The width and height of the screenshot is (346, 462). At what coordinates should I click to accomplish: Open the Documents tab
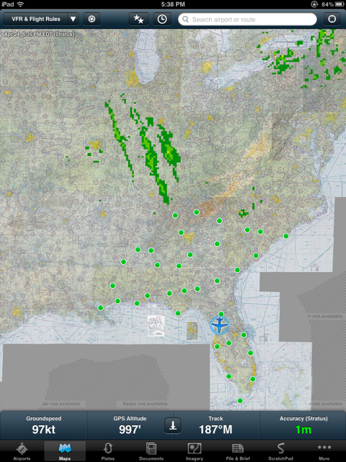click(151, 451)
